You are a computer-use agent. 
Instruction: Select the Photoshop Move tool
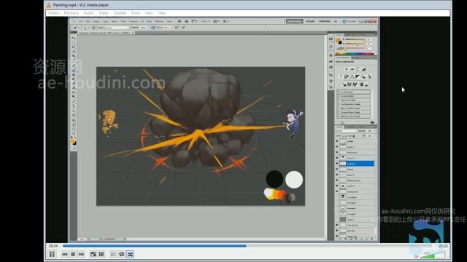(74, 38)
